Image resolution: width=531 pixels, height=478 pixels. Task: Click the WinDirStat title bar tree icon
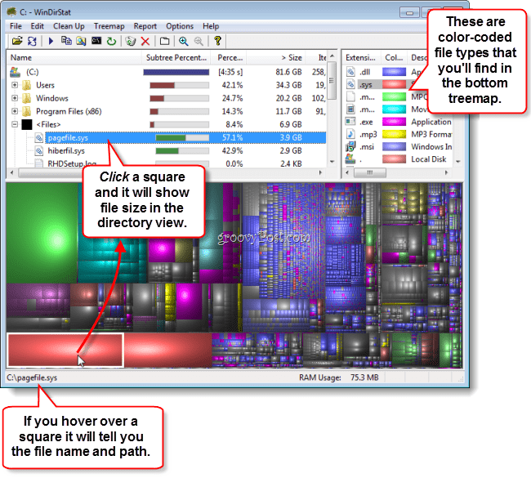pyautogui.click(x=12, y=12)
